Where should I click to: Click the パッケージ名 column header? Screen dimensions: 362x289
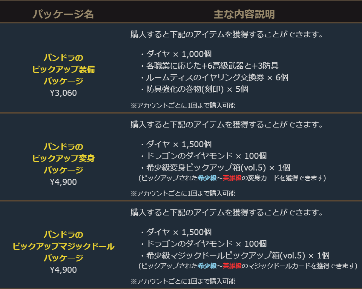[x=63, y=14]
